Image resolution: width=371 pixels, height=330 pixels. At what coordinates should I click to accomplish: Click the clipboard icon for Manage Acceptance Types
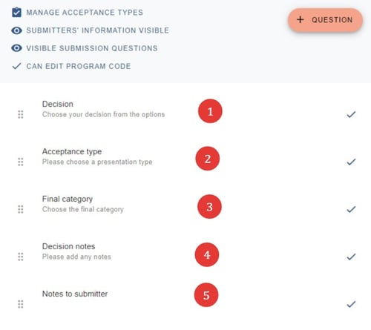pyautogui.click(x=16, y=13)
